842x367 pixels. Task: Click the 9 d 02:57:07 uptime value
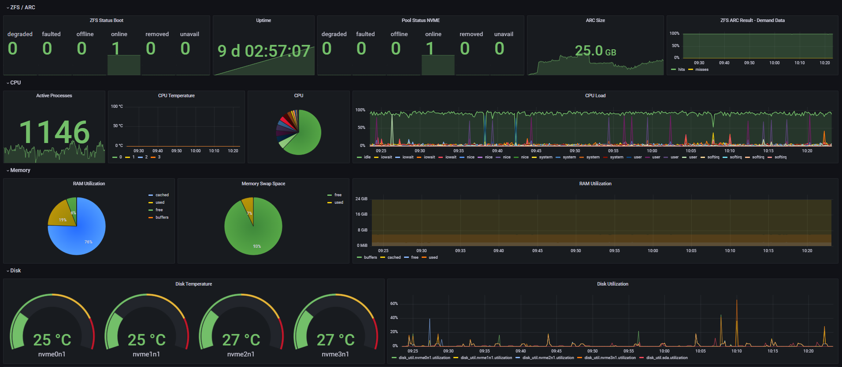pyautogui.click(x=263, y=51)
